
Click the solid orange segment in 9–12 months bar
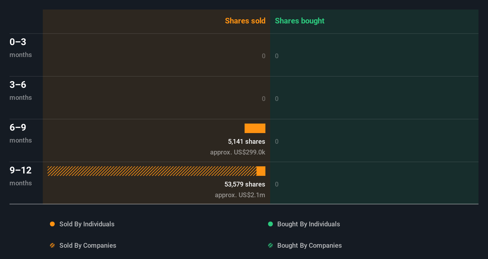261,171
